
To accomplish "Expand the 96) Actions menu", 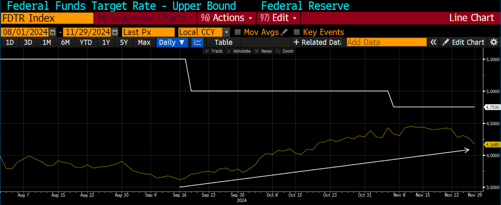I will point(226,18).
